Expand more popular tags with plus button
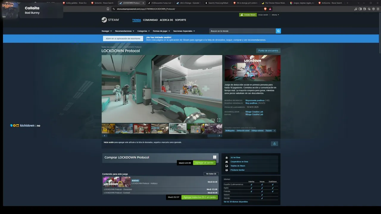The height and width of the screenshot is (214, 381). 274,131
